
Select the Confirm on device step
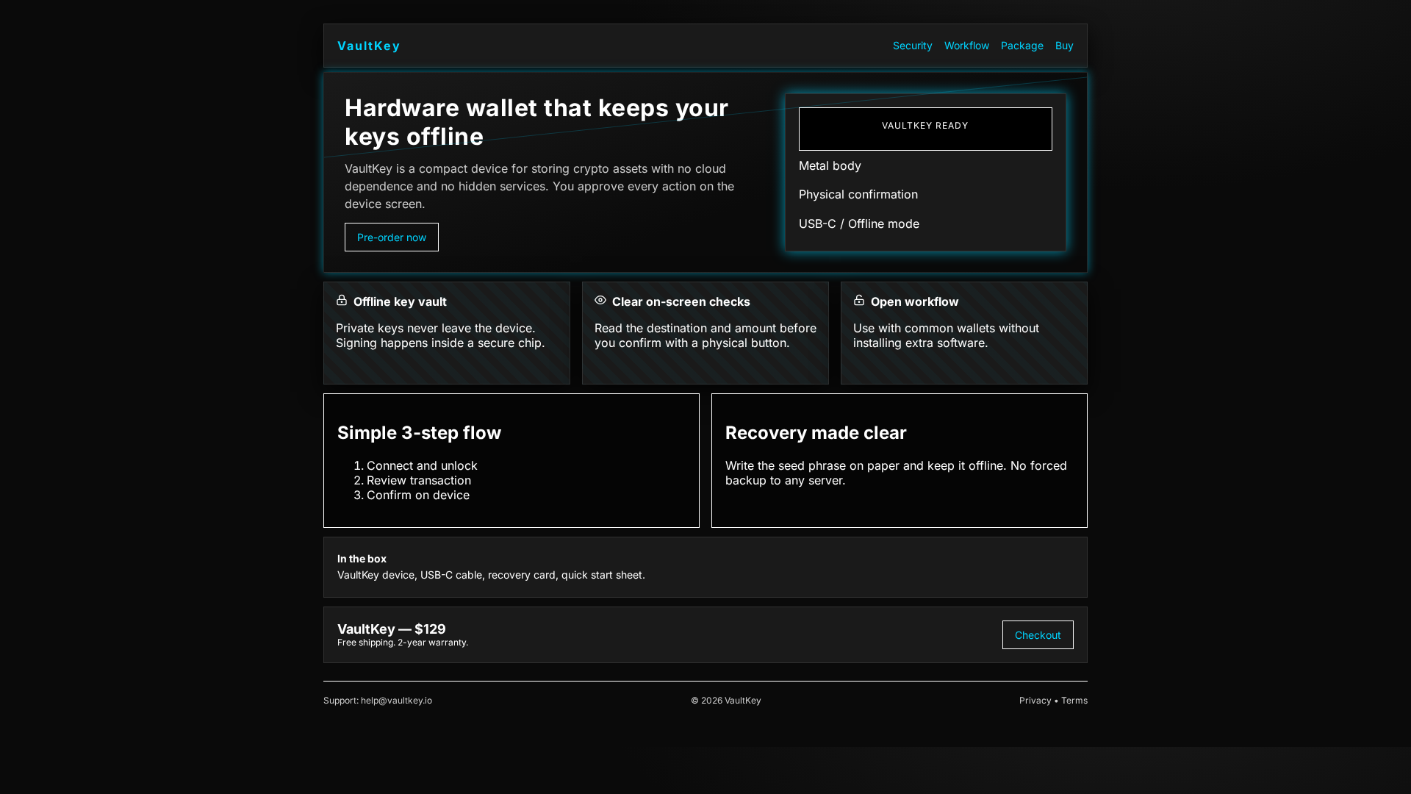418,496
